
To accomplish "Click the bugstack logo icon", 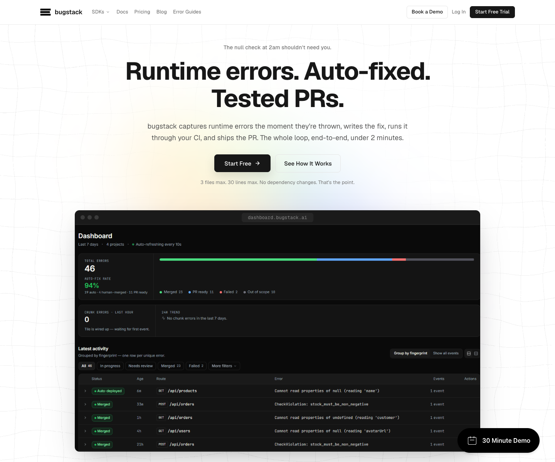I will (45, 12).
